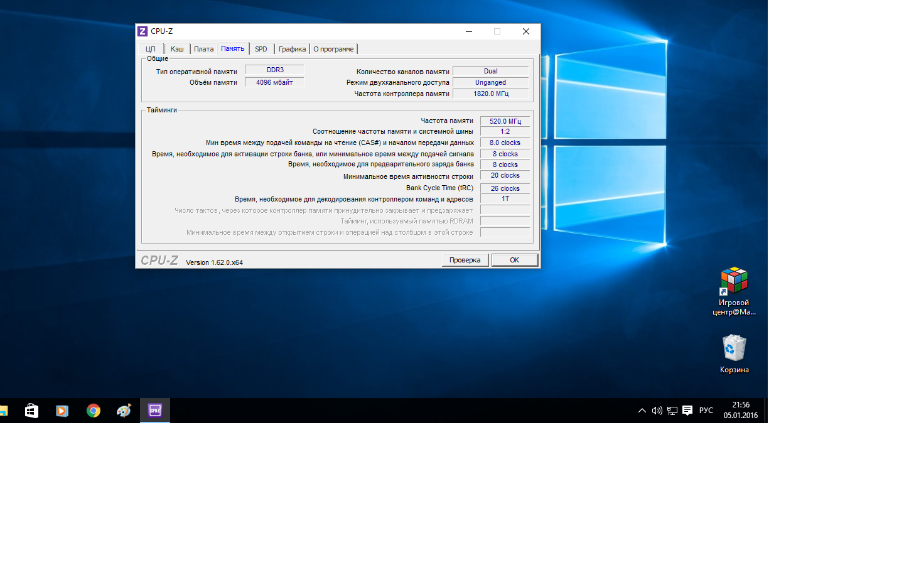Open the Корзина recycle bin icon
The image size is (904, 565).
click(x=734, y=354)
